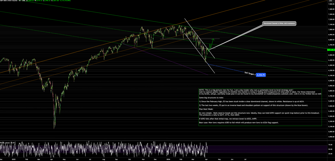Image resolution: width=335 pixels, height=161 pixels.
Task: Click the 6,000.00 price axis label
Action: click(331, 80)
